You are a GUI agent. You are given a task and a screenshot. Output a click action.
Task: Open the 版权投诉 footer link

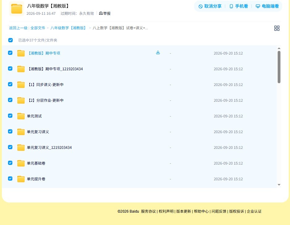(236, 211)
